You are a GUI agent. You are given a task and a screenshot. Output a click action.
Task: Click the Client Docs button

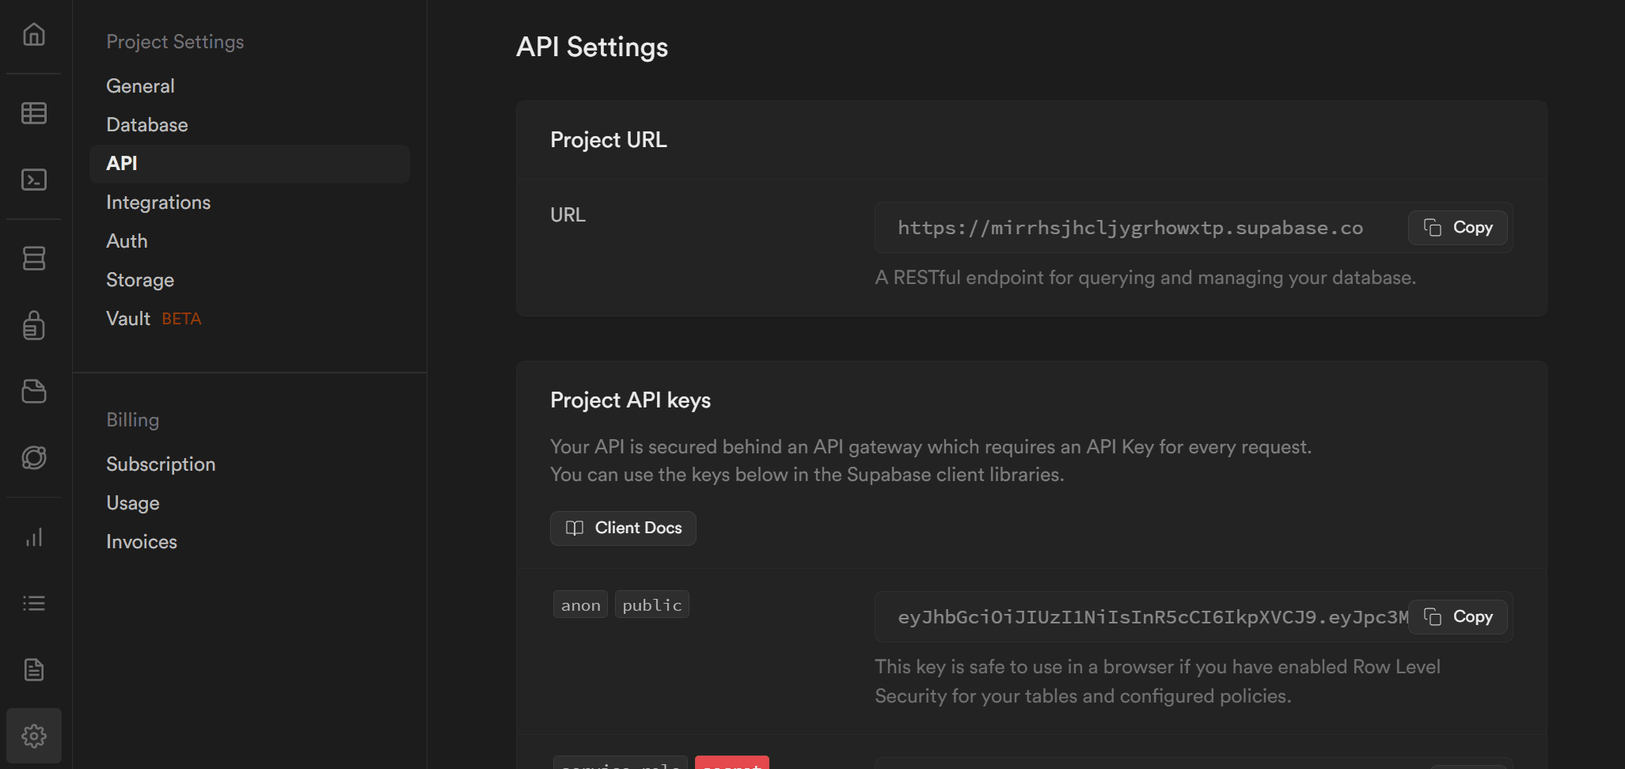[622, 528]
